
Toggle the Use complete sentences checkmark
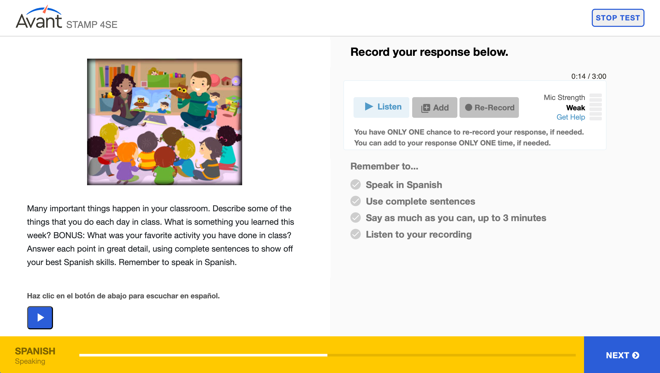point(356,201)
